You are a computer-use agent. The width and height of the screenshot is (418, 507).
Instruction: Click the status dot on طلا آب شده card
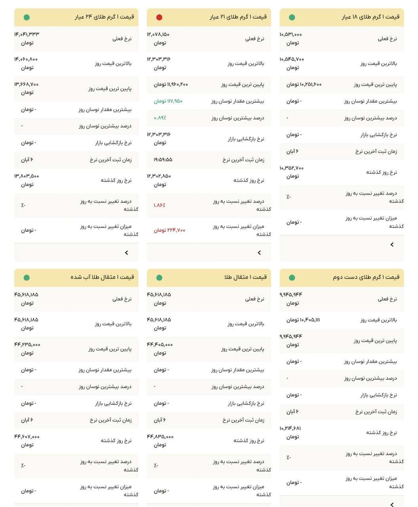click(x=27, y=278)
